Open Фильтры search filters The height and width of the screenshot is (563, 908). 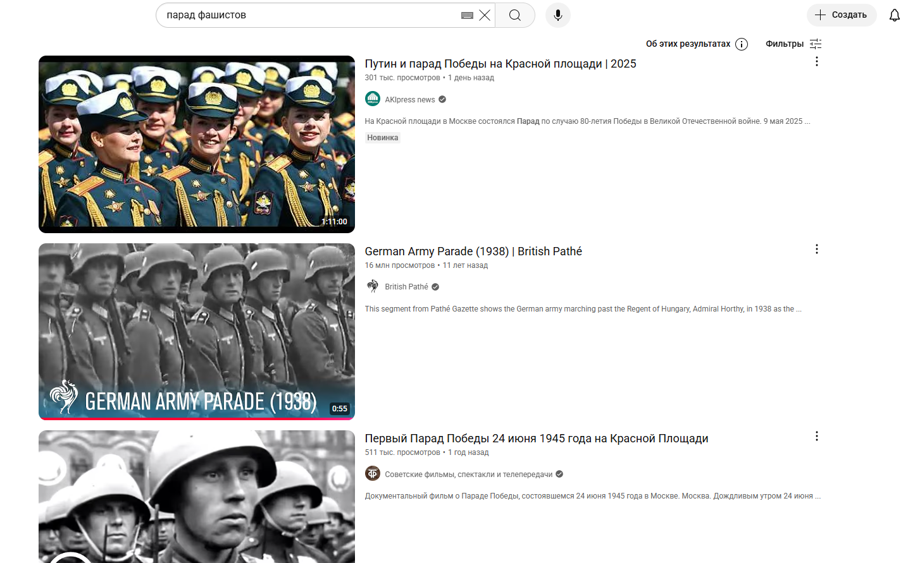pos(793,44)
